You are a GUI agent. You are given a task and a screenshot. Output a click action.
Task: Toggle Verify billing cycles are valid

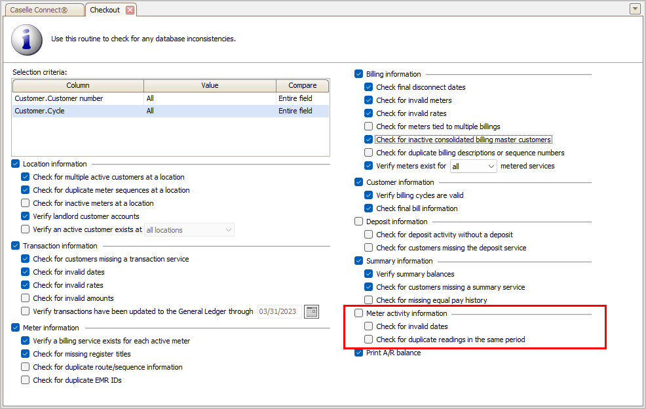coord(369,195)
